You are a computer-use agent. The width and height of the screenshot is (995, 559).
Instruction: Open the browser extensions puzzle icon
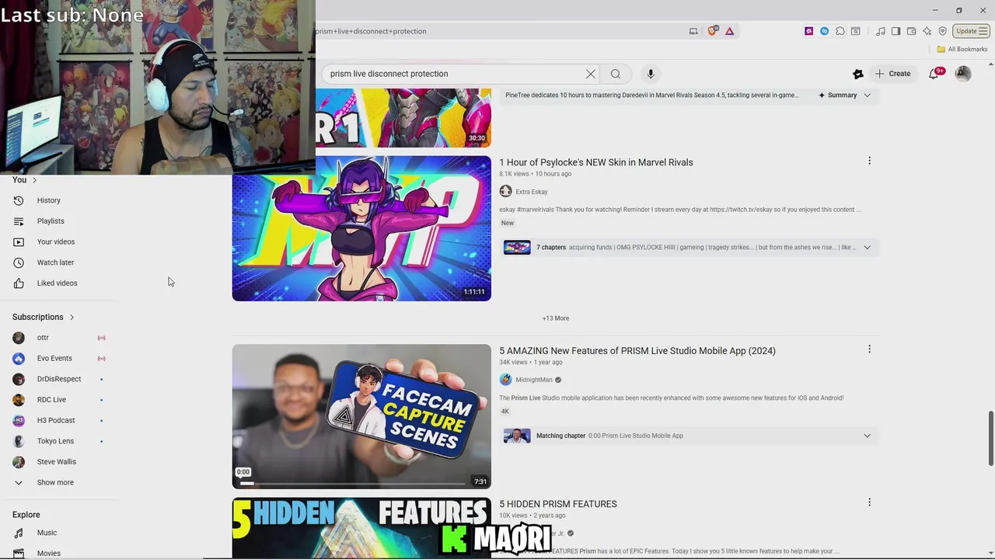click(840, 31)
